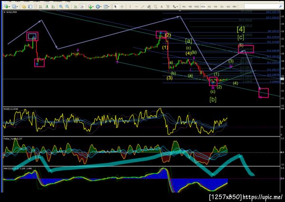Expand the Indicators dropdown arrow
This screenshot has width=285, height=202.
pyautogui.click(x=93, y=7)
